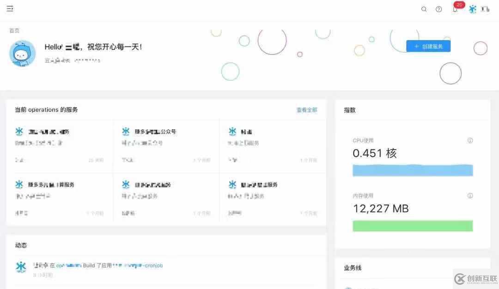This screenshot has width=499, height=289.
Task: Open 查看全部 link for services
Action: [307, 110]
